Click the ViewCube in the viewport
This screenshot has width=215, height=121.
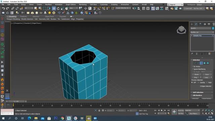click(181, 30)
